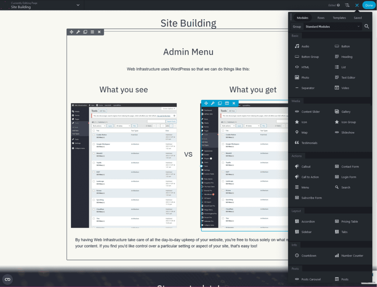Image resolution: width=377 pixels, height=287 pixels.
Task: Switch to the Saved tab
Action: point(357,17)
